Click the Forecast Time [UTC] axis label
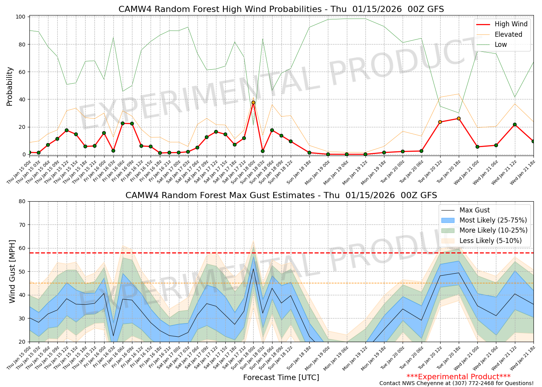The height and width of the screenshot is (387, 542). click(281, 377)
